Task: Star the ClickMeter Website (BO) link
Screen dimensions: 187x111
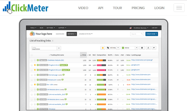Action: tap(35, 60)
